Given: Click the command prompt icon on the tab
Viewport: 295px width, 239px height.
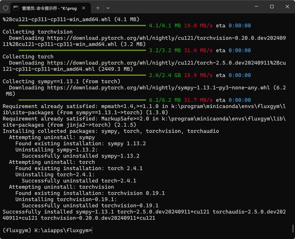Looking at the screenshot, I should [x=16, y=8].
